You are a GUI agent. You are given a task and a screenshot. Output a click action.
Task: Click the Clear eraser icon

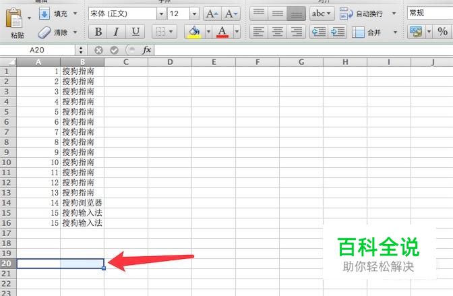44,32
